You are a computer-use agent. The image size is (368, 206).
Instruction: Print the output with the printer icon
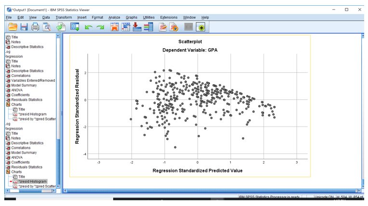click(x=35, y=27)
